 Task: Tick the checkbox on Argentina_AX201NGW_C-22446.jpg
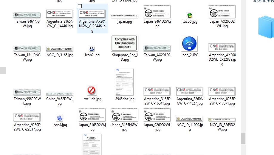point(80,6)
